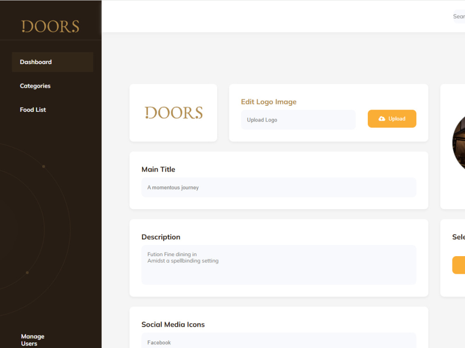Click the 'Description' heading

[161, 237]
